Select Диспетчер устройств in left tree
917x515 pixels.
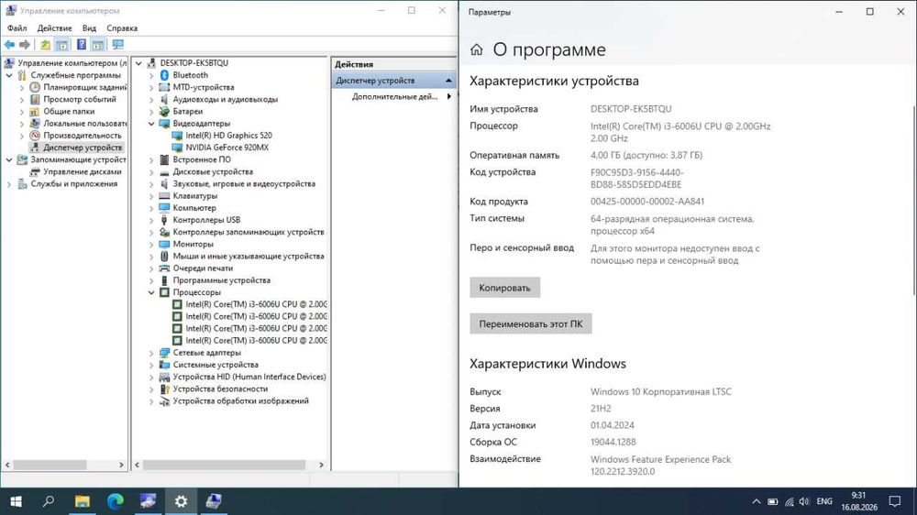click(83, 148)
